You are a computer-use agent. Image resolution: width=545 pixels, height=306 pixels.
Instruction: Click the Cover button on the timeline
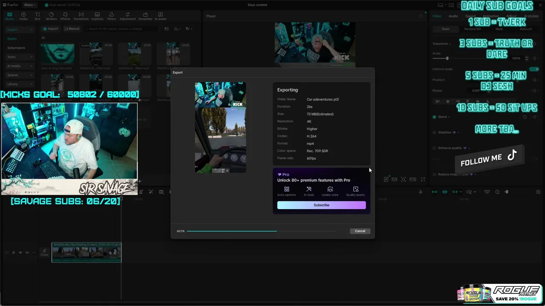pos(44,252)
